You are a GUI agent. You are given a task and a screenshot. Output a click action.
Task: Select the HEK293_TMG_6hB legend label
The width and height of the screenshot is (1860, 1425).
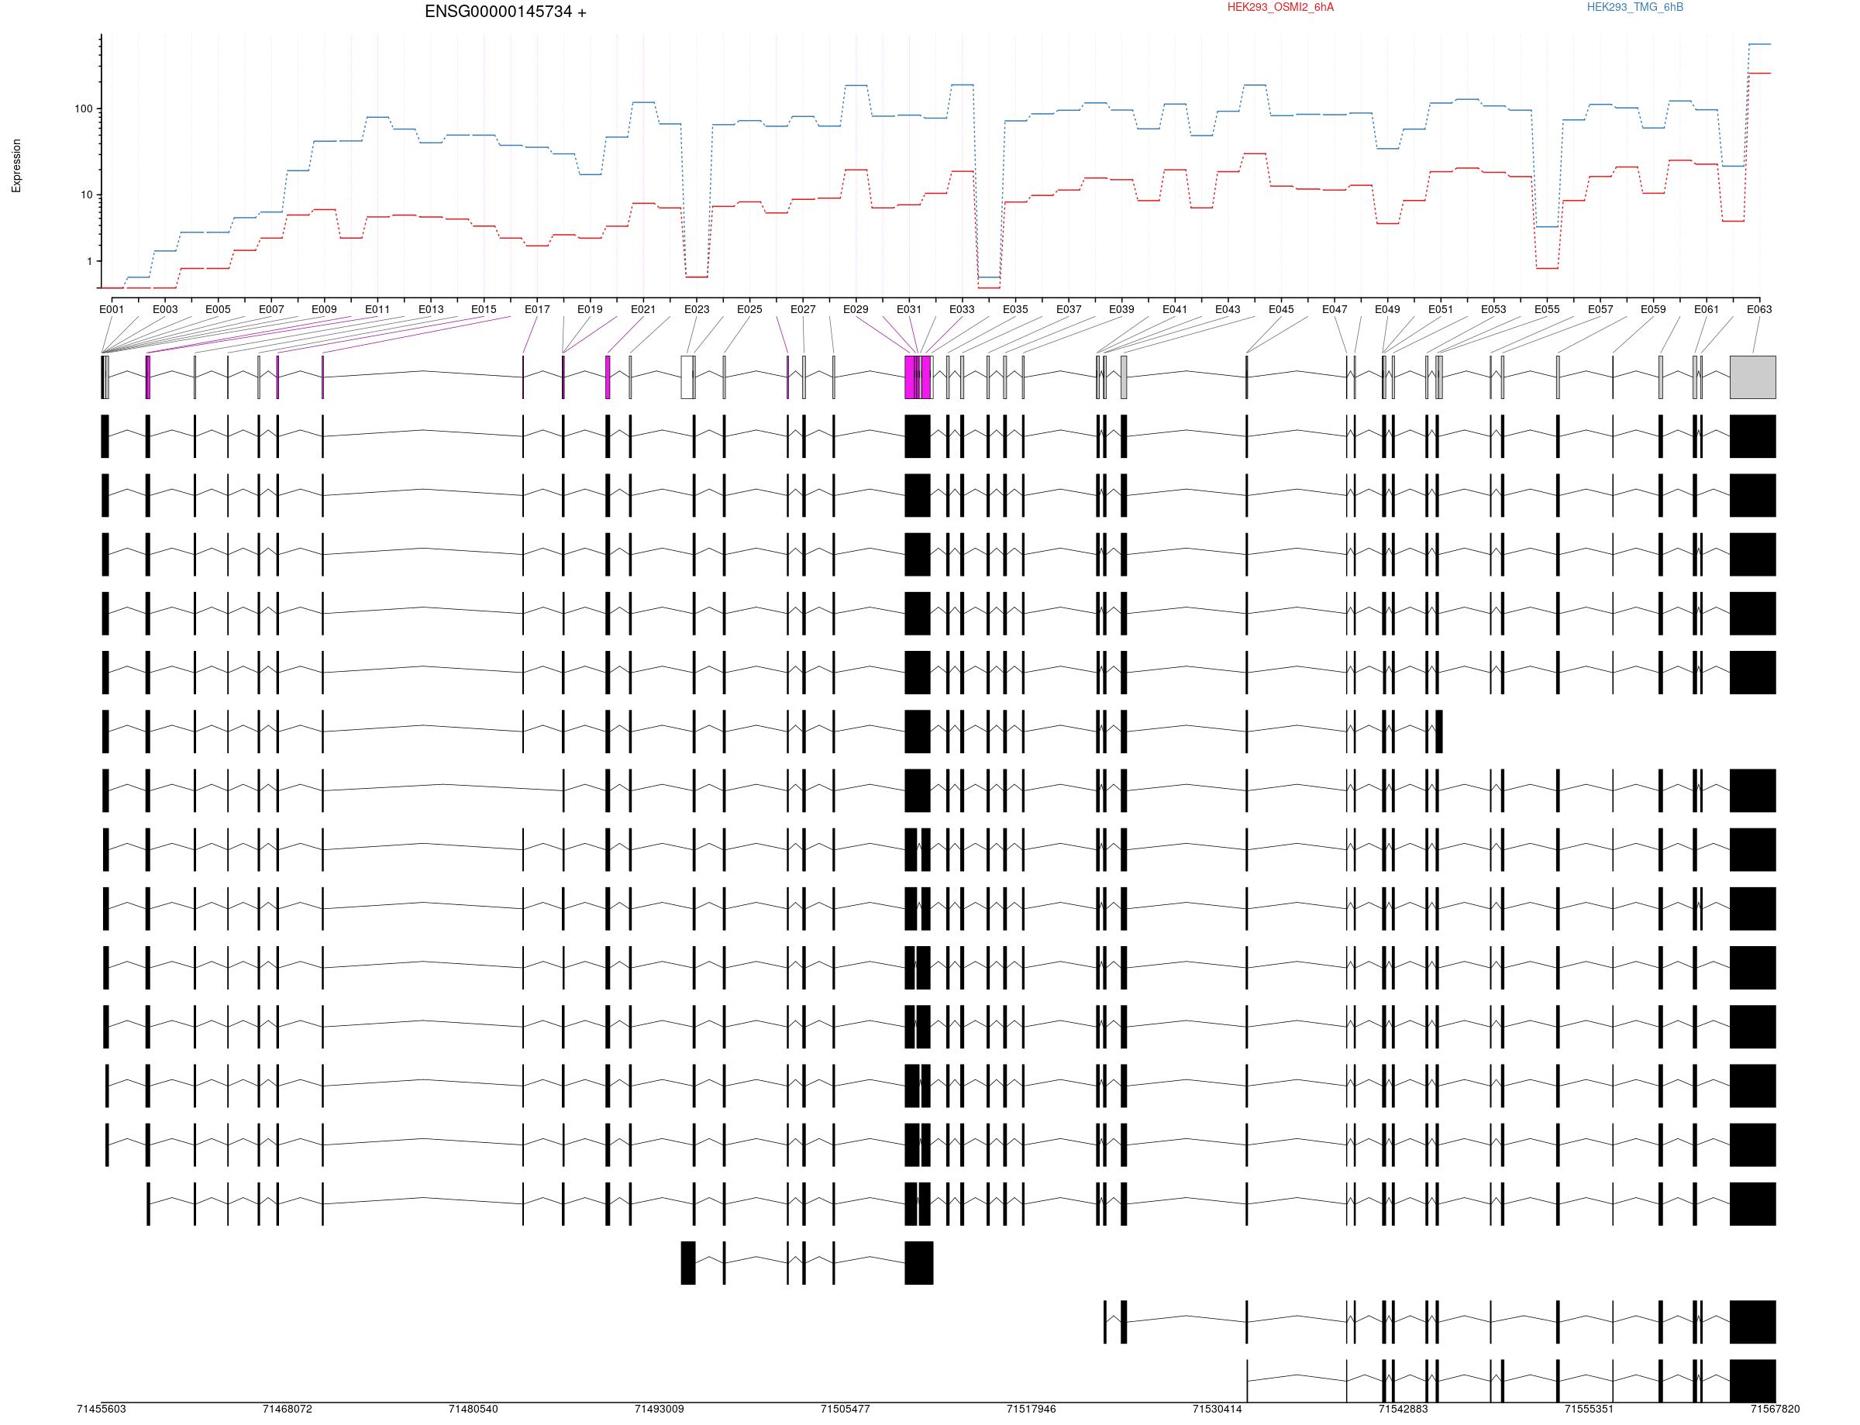click(1634, 8)
